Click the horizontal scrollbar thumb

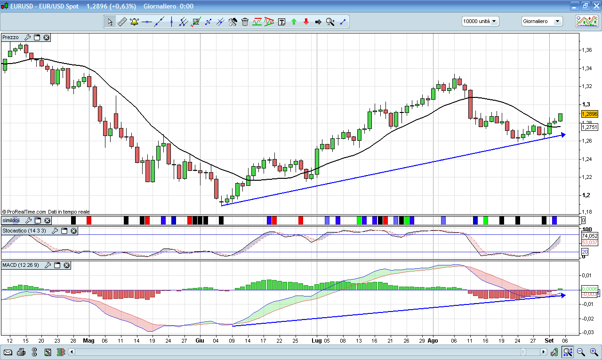523,352
